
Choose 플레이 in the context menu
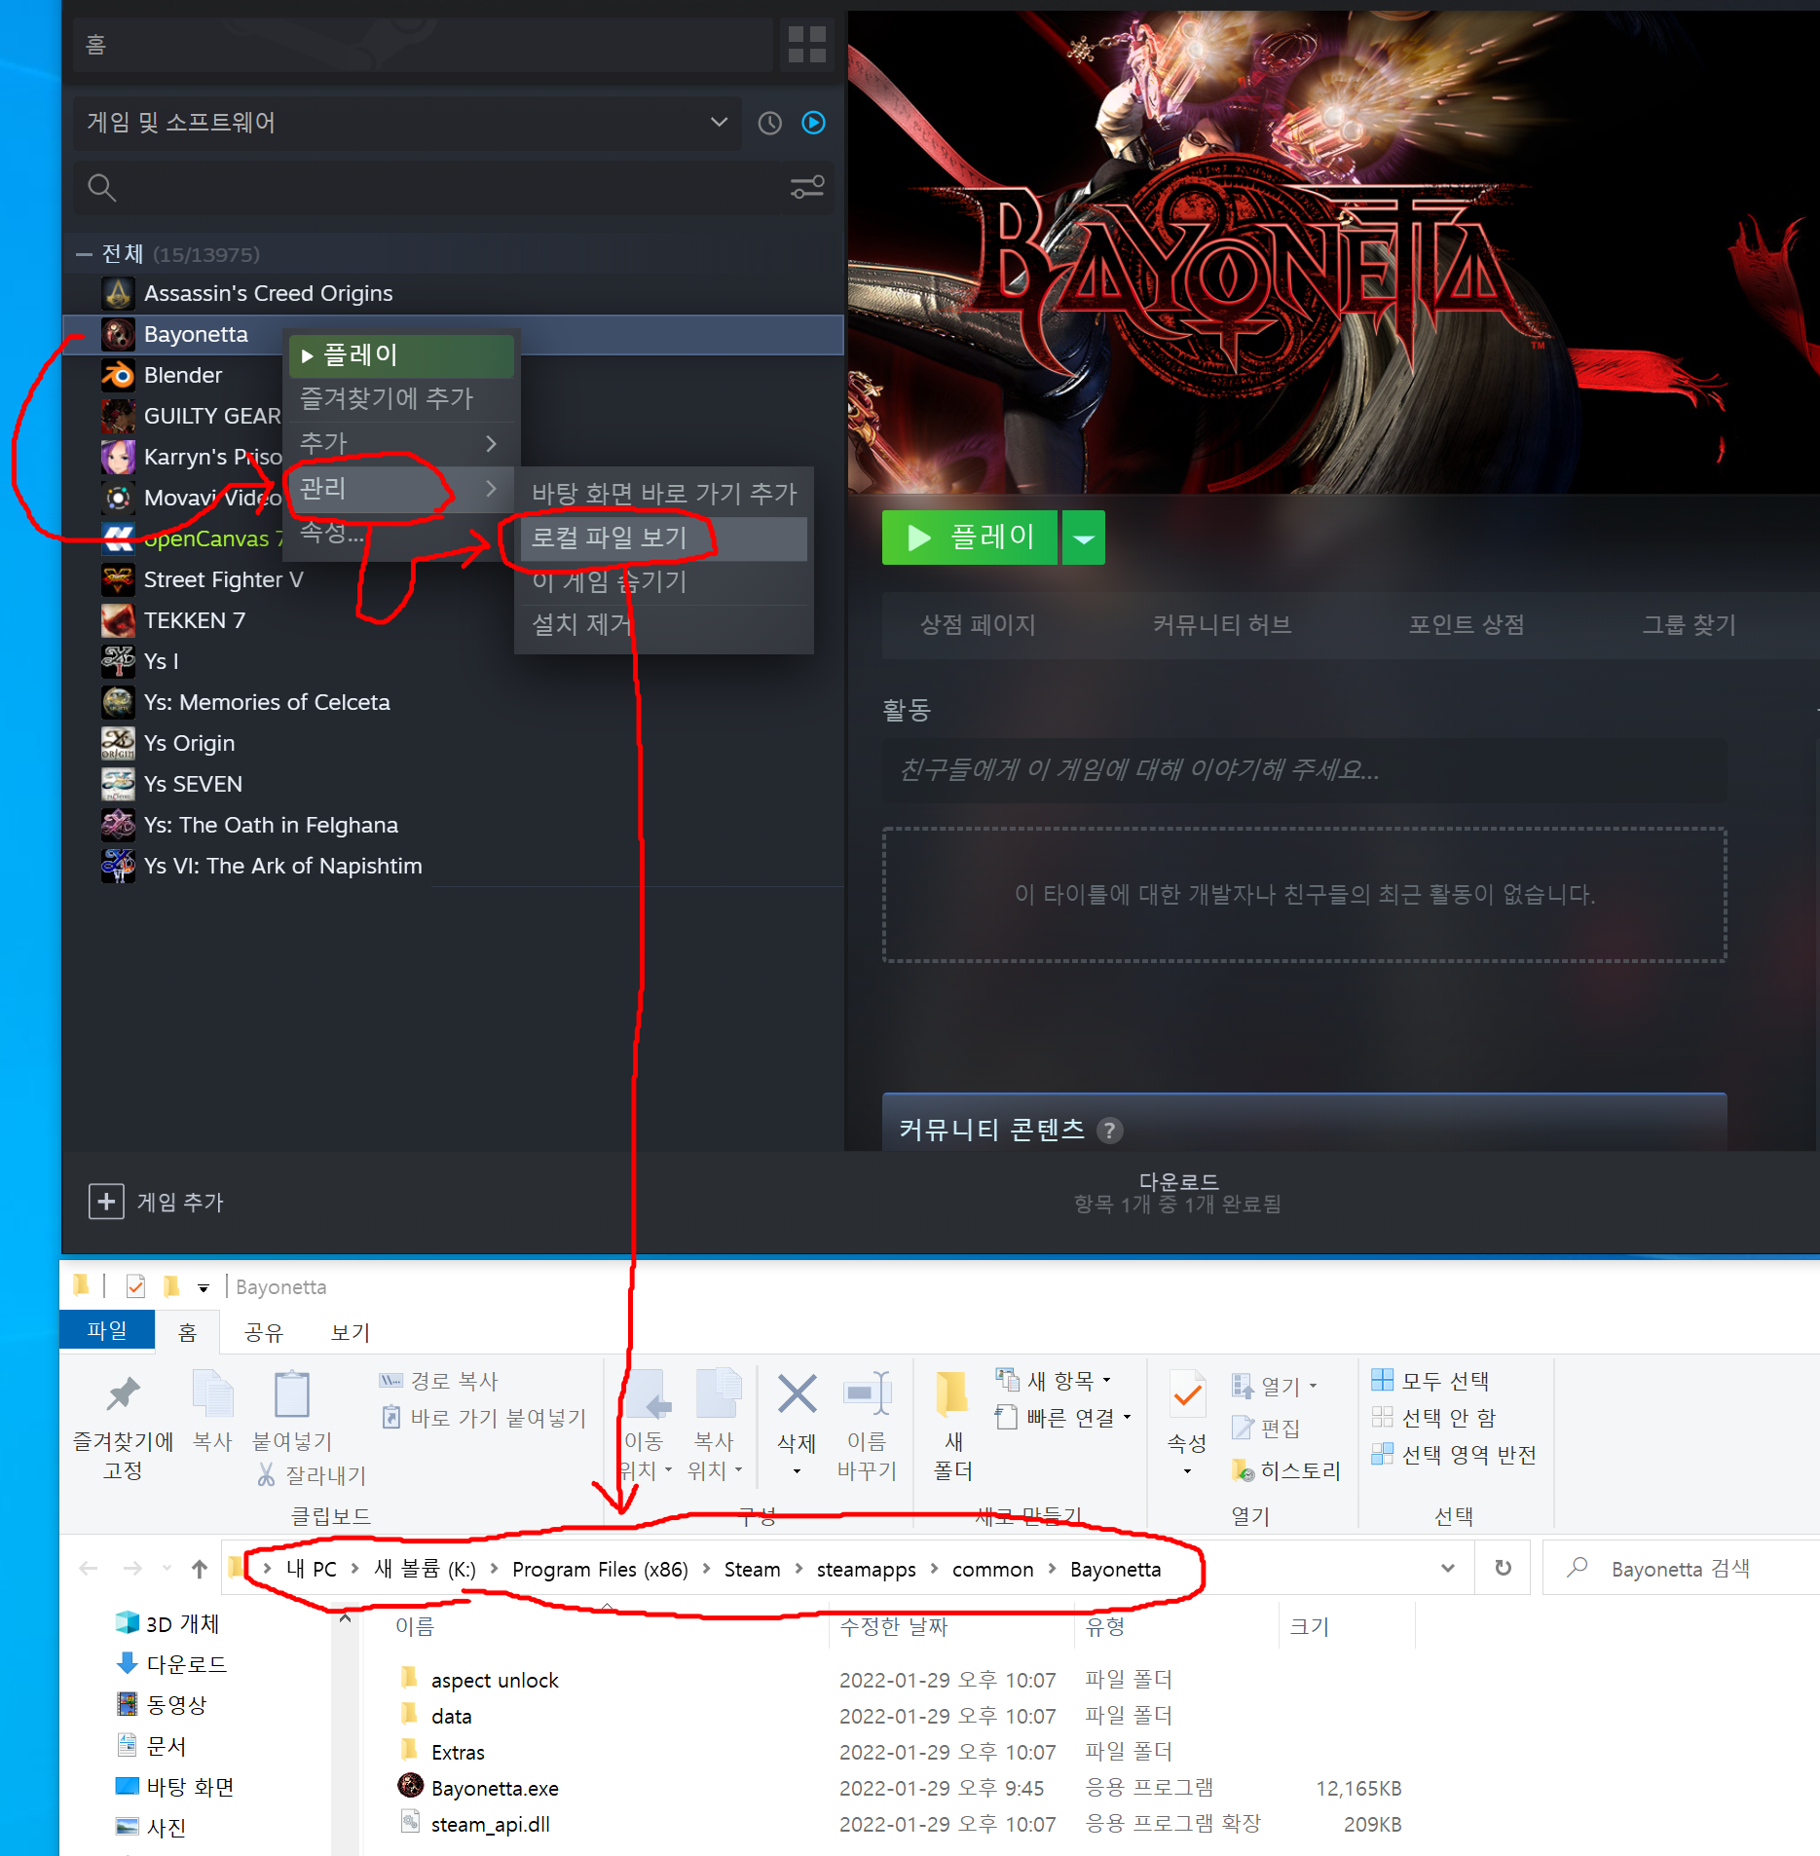400,355
